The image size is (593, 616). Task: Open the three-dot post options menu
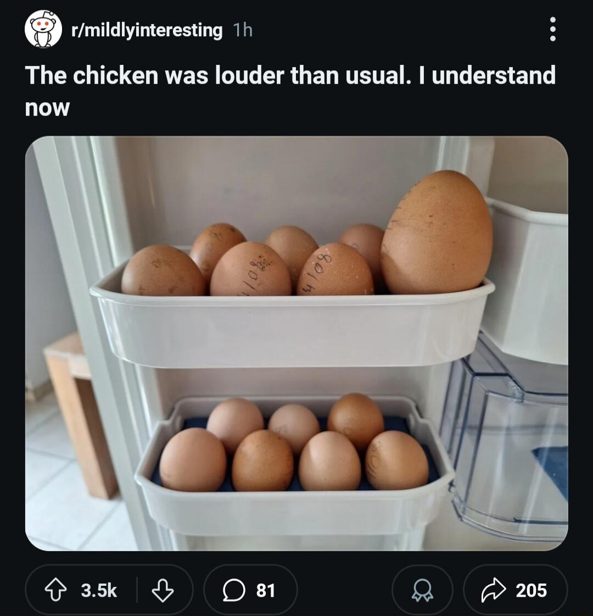click(552, 29)
